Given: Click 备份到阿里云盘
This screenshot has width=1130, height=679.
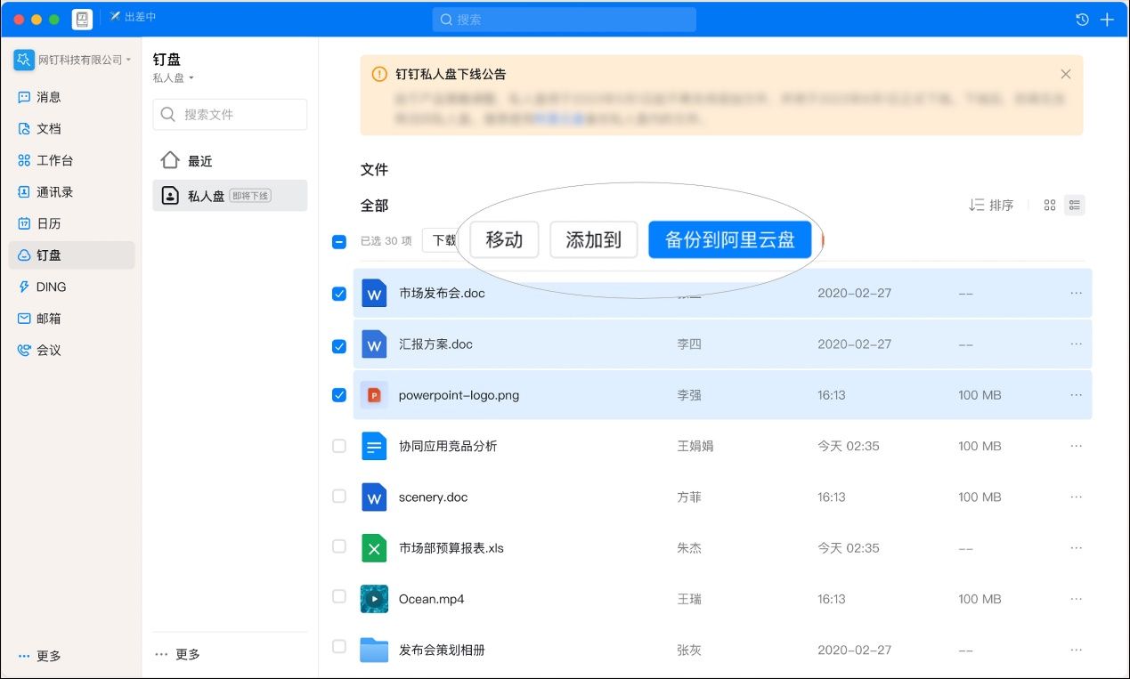Looking at the screenshot, I should (730, 239).
